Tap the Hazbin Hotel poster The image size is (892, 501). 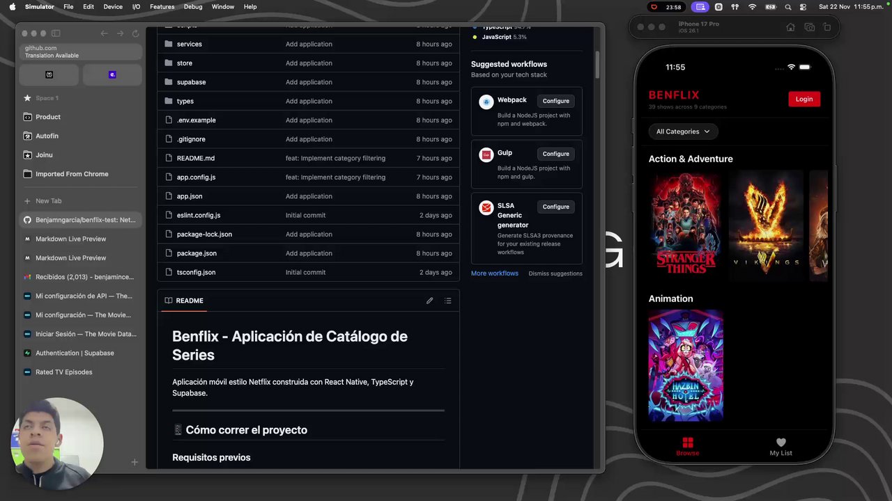click(686, 365)
